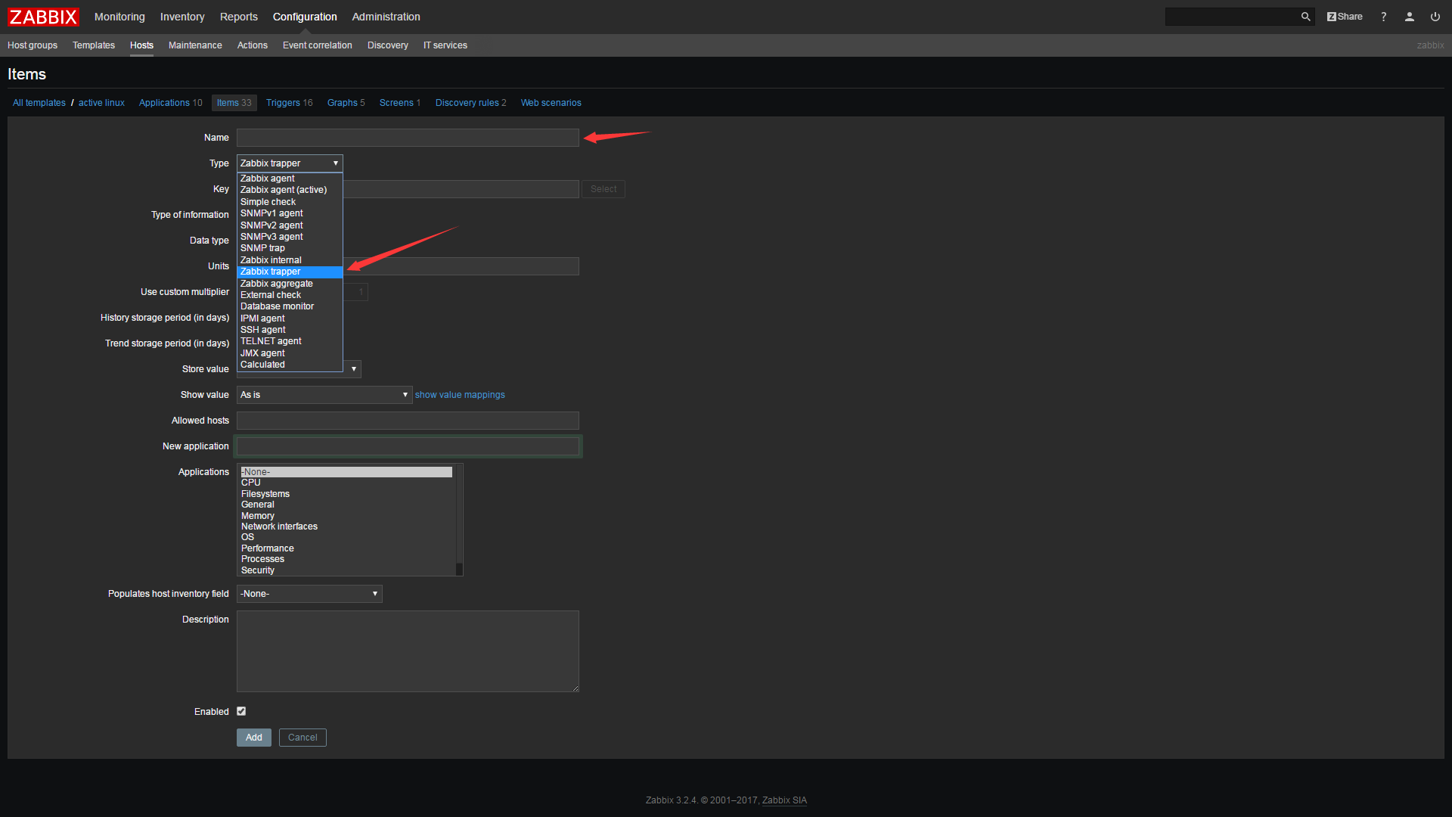The image size is (1452, 817).
Task: Open the Inventory menu
Action: tap(182, 17)
